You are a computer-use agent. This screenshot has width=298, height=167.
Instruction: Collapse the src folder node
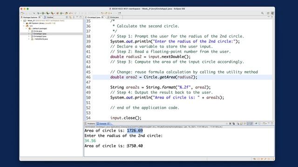pos(24,26)
